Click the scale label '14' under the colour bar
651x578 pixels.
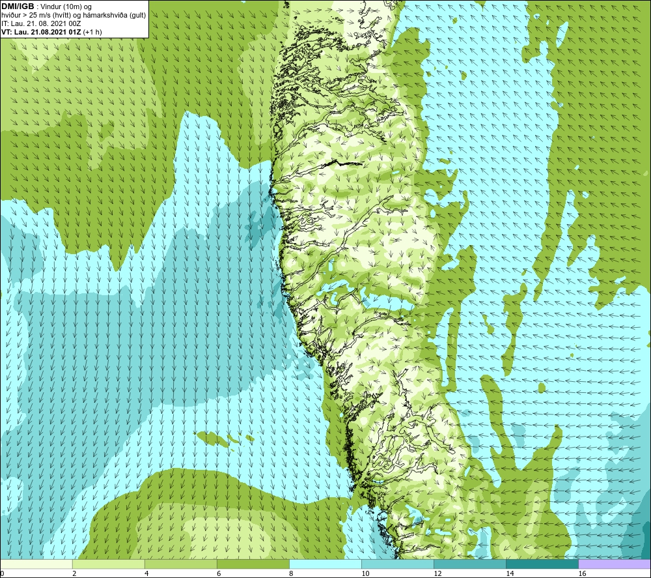510,573
